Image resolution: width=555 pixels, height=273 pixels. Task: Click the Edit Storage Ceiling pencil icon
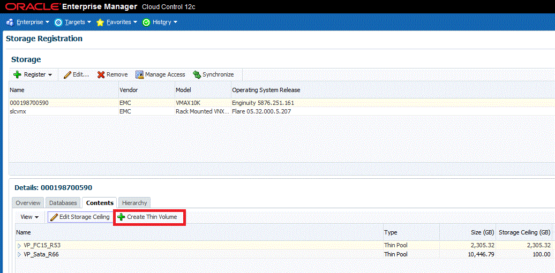(54, 217)
